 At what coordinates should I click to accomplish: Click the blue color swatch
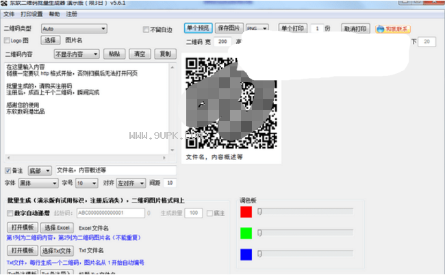click(x=246, y=254)
